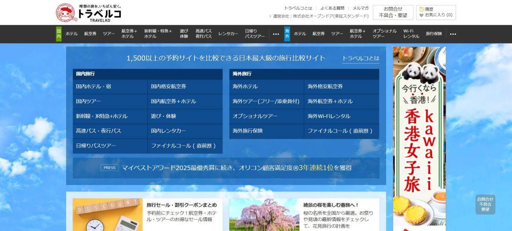Open the トラベルコとは header link
The width and height of the screenshot is (512, 231).
coord(298,8)
